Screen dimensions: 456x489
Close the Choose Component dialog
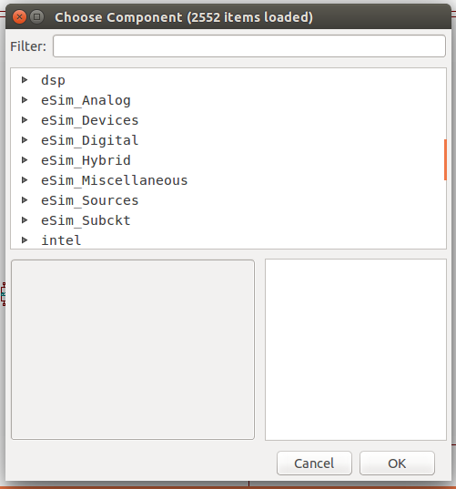point(19,16)
